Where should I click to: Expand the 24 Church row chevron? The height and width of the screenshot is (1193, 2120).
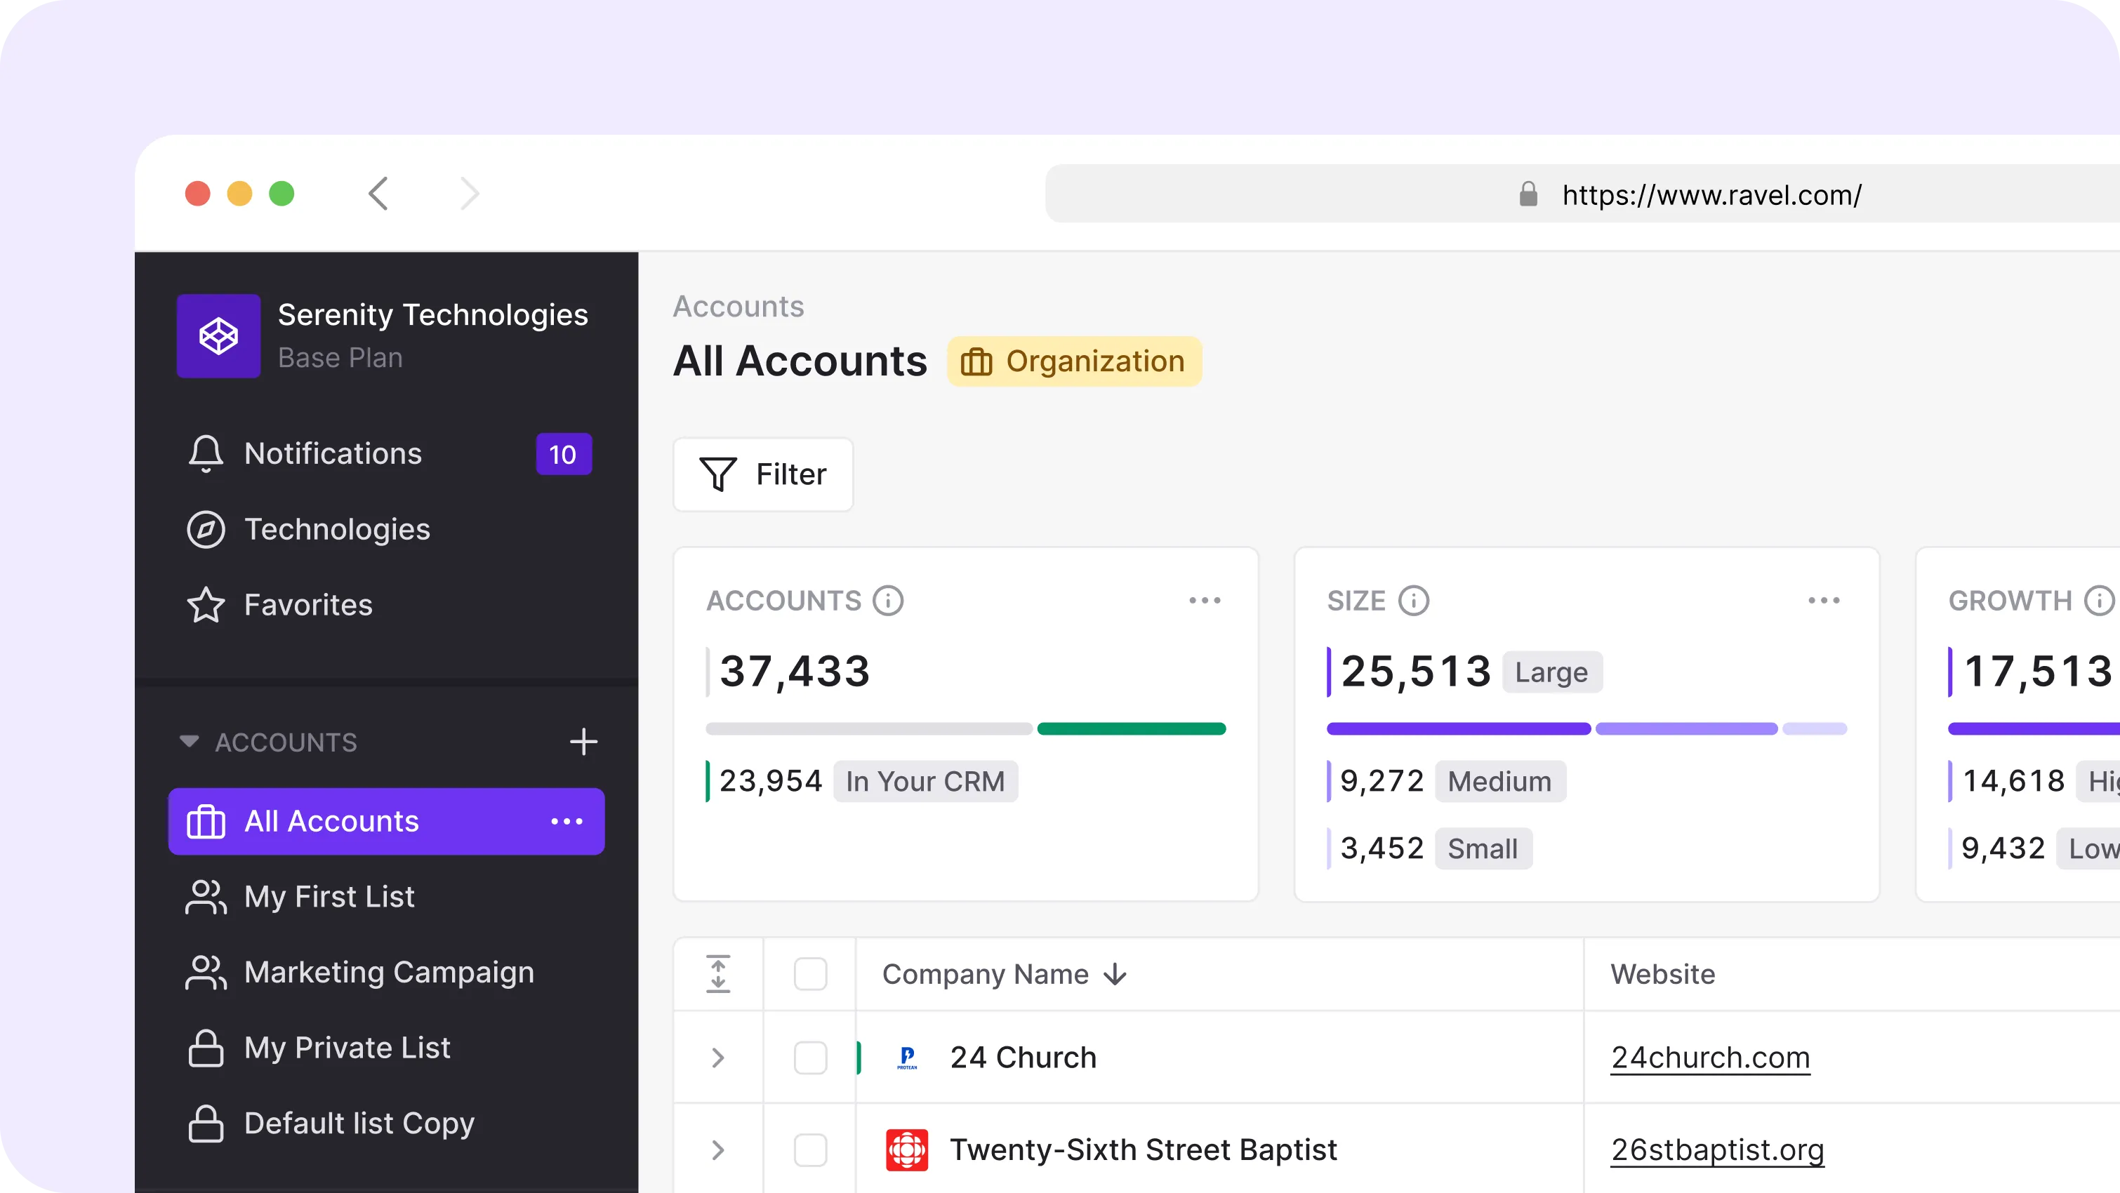point(717,1058)
